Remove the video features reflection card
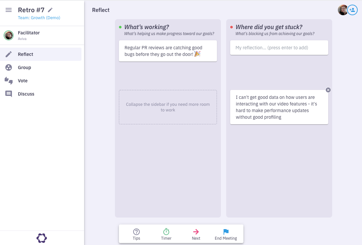Image resolution: width=362 pixels, height=245 pixels. 328,90
